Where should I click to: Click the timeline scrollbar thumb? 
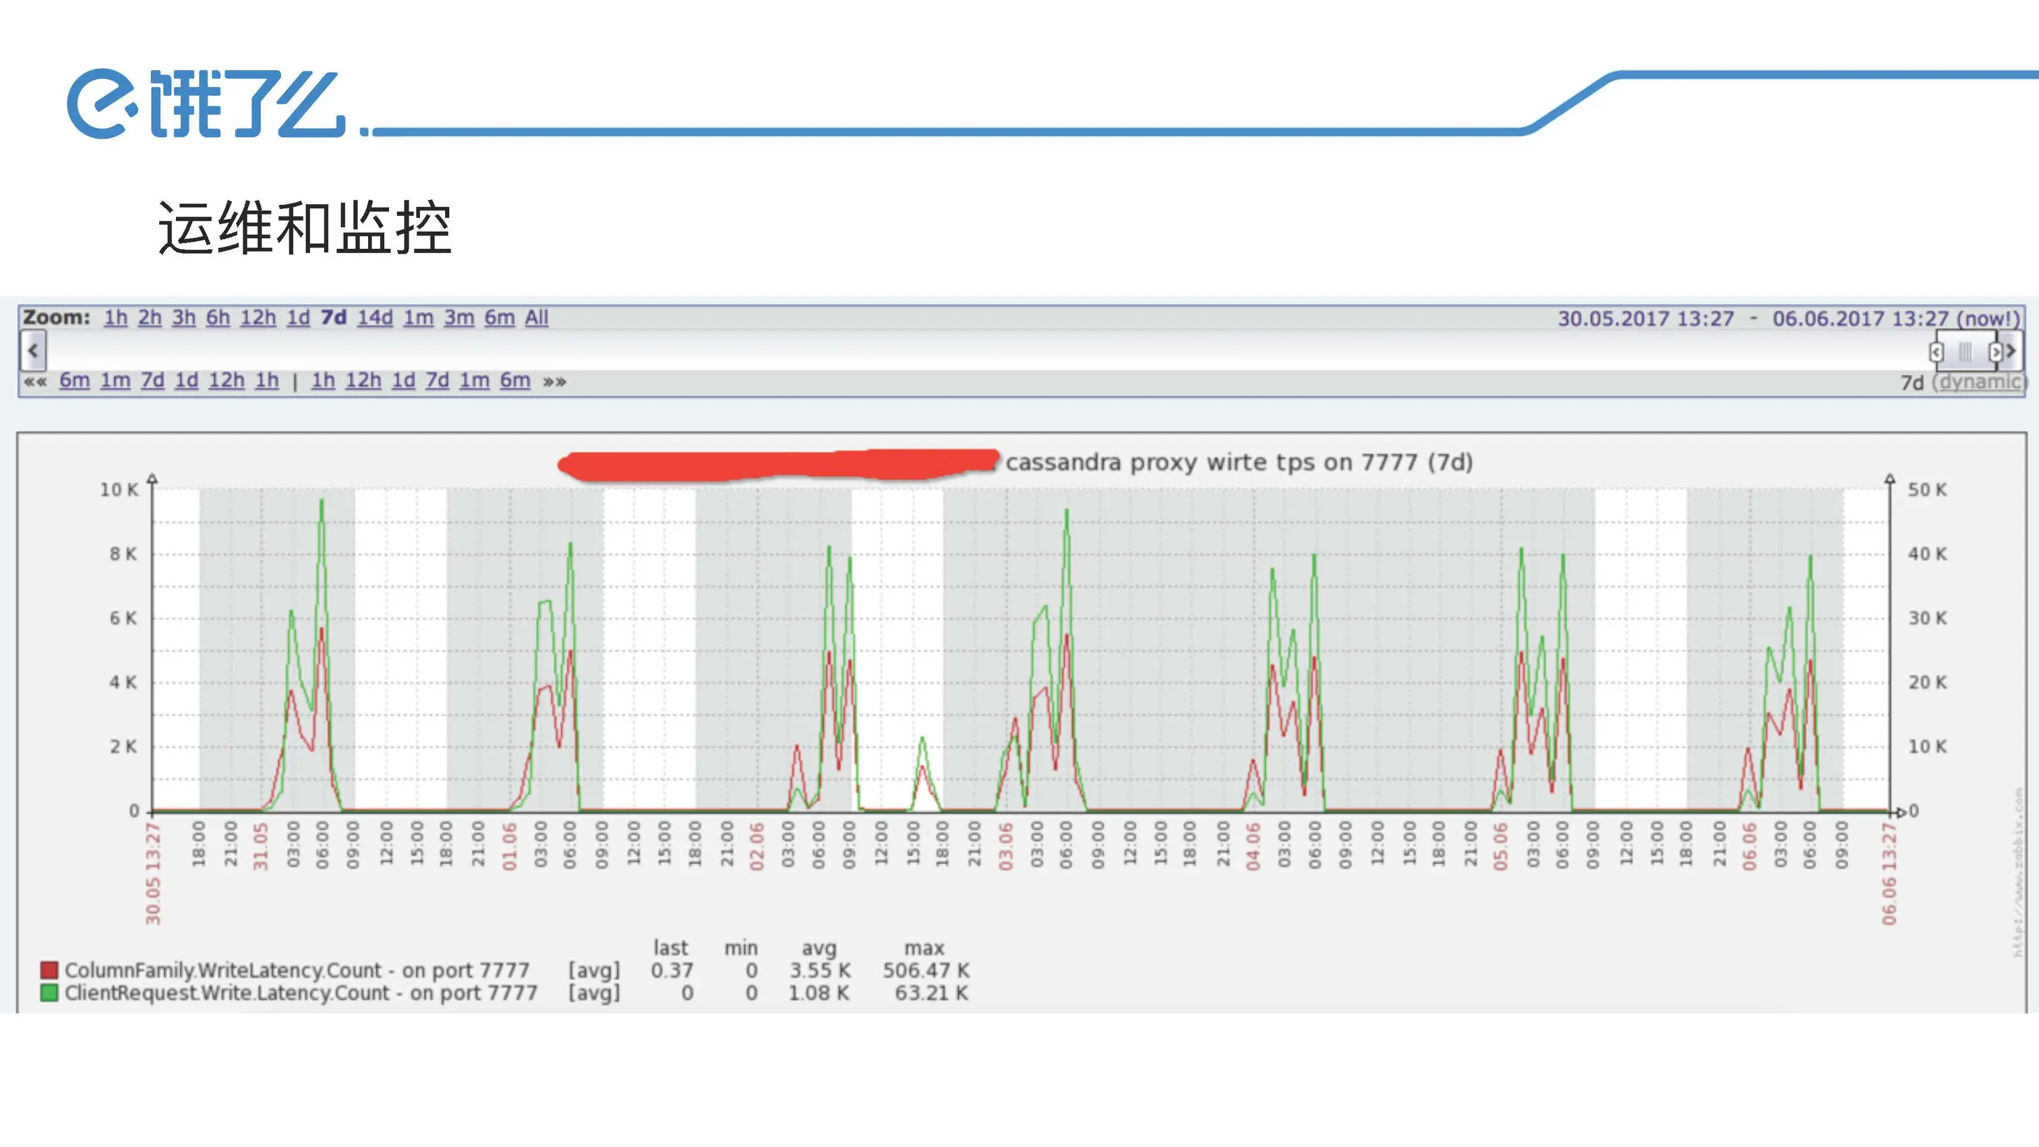coord(1966,351)
